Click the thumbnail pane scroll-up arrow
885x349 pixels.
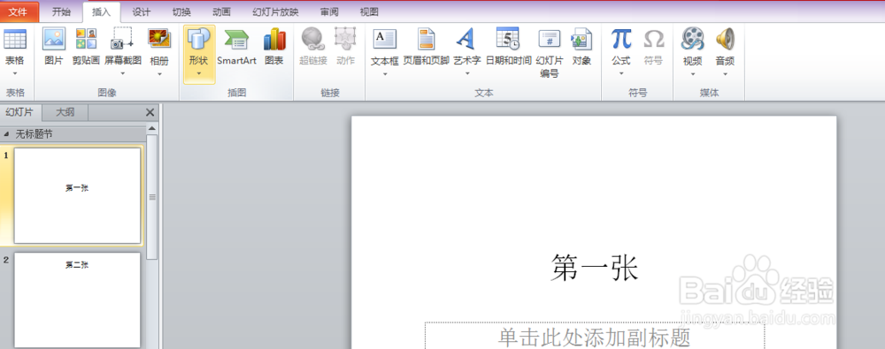click(151, 129)
